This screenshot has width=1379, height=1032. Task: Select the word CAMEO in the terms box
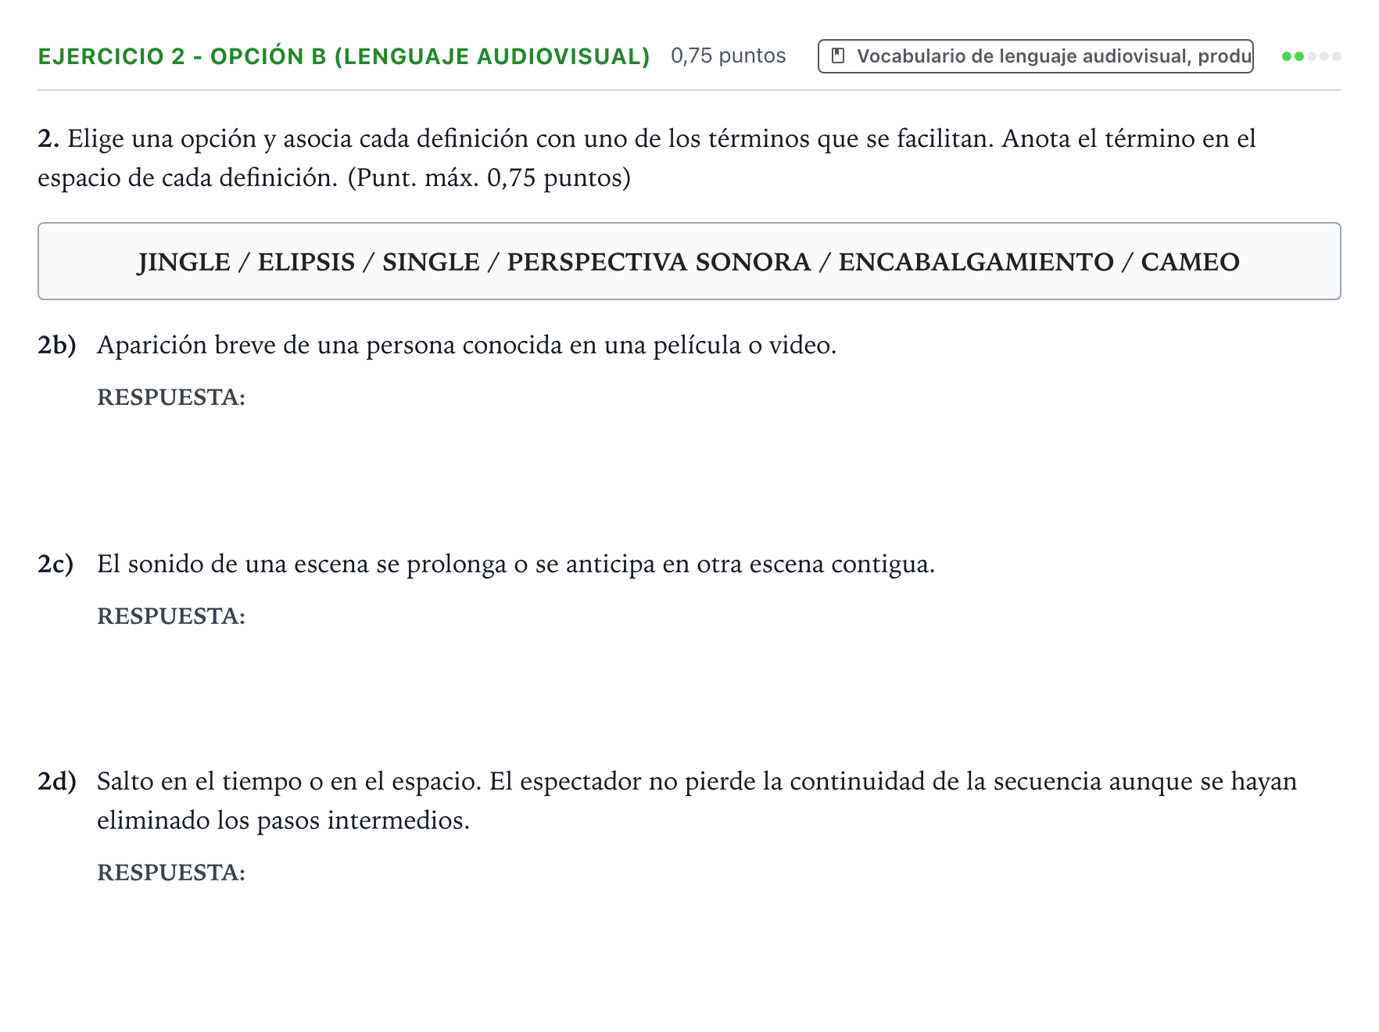1190,262
